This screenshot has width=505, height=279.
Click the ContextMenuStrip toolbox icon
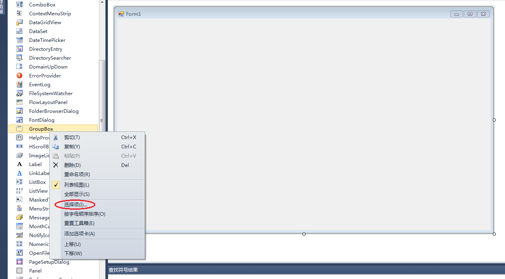[x=19, y=14]
